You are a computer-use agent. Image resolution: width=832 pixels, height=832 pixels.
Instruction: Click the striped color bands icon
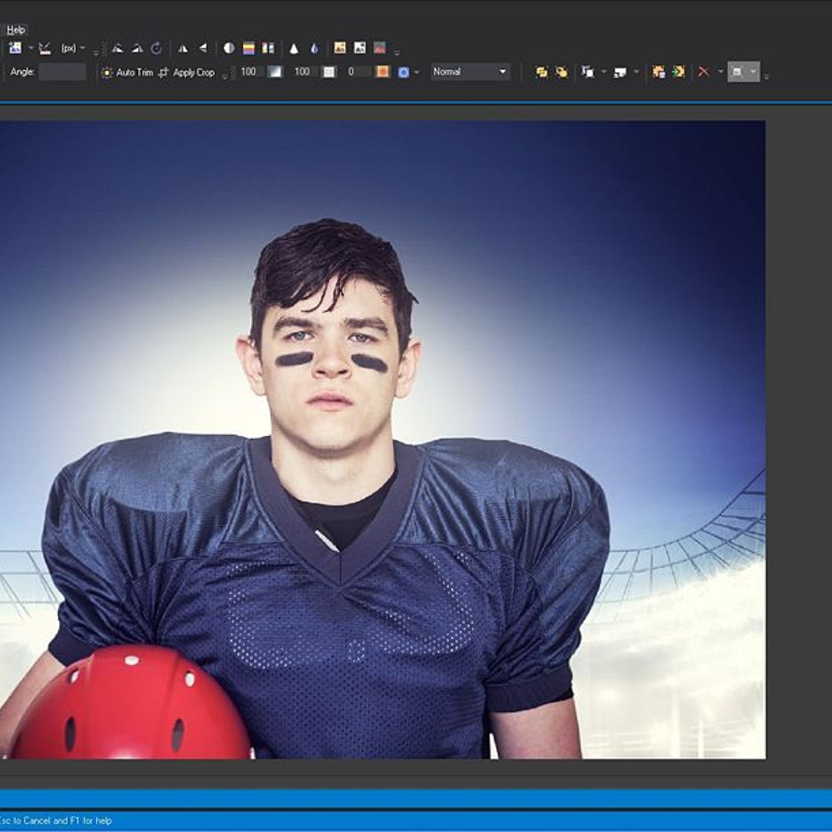pos(249,48)
